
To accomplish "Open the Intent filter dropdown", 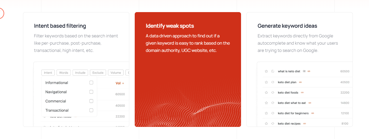I will pyautogui.click(x=48, y=73).
